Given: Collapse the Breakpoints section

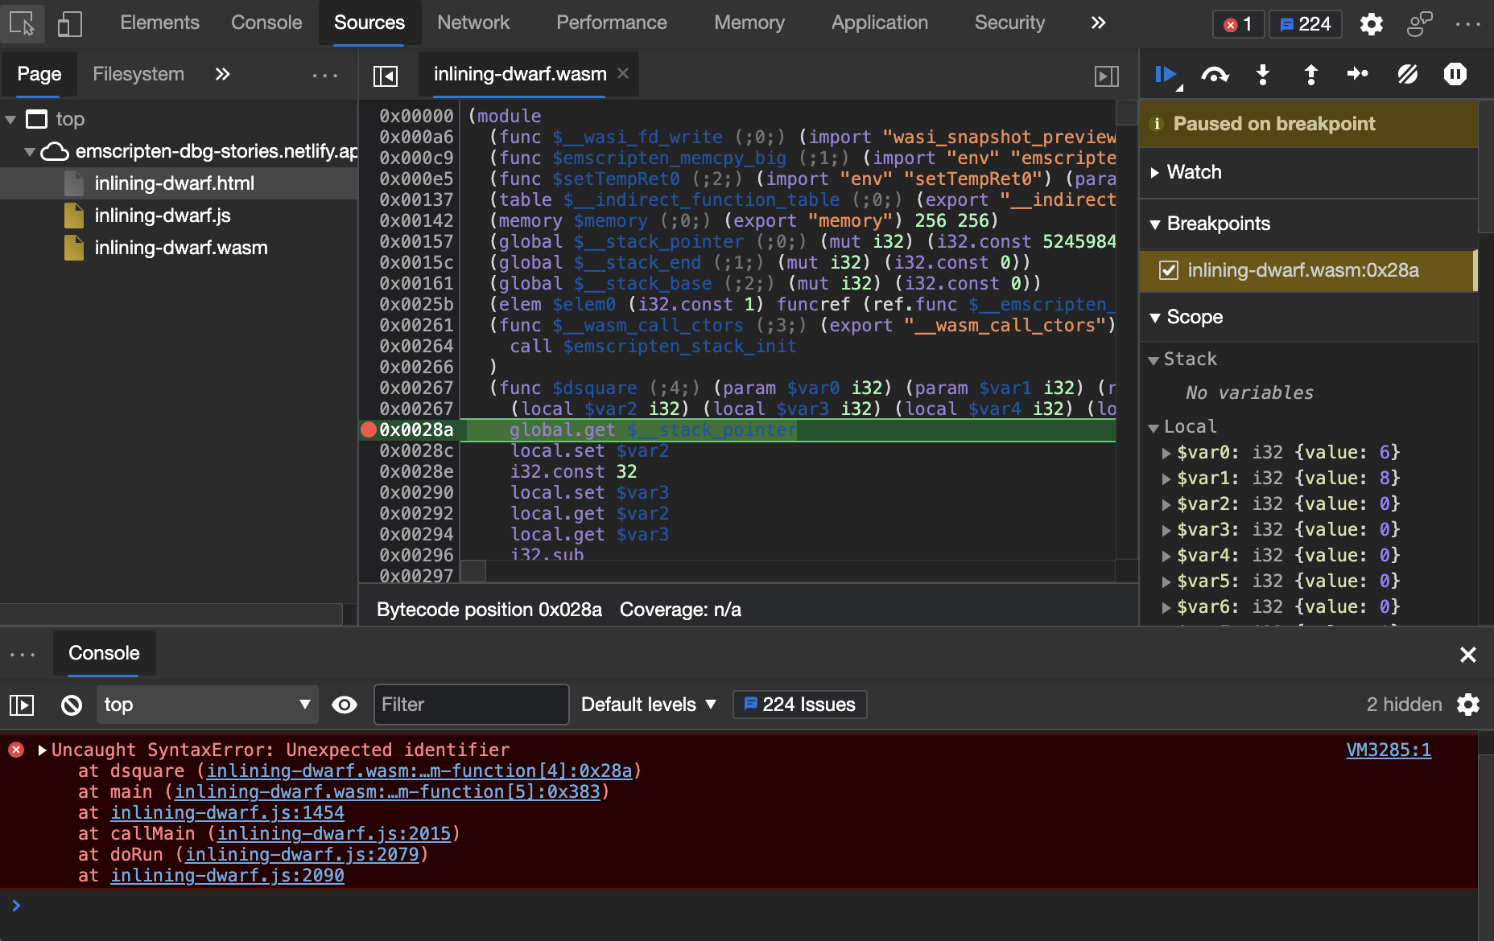Looking at the screenshot, I should [1156, 224].
